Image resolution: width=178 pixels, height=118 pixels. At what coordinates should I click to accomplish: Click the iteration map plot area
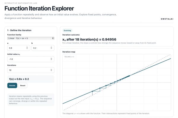pos(117,83)
